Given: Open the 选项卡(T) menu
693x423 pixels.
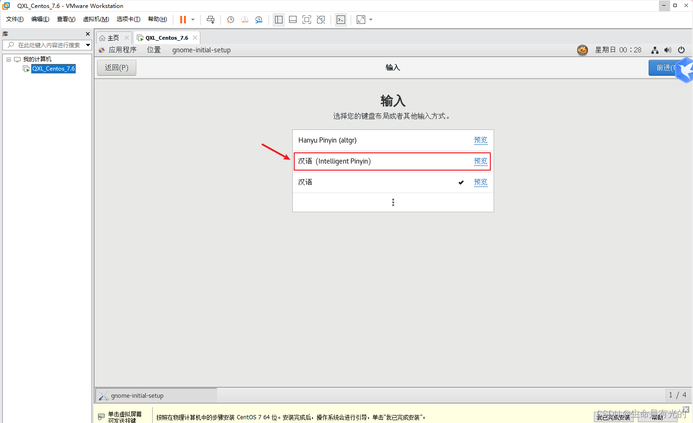Looking at the screenshot, I should [x=128, y=19].
